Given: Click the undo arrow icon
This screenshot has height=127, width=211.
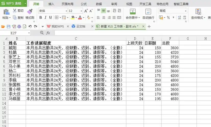Looking at the screenshot, I should pyautogui.click(x=30, y=26).
